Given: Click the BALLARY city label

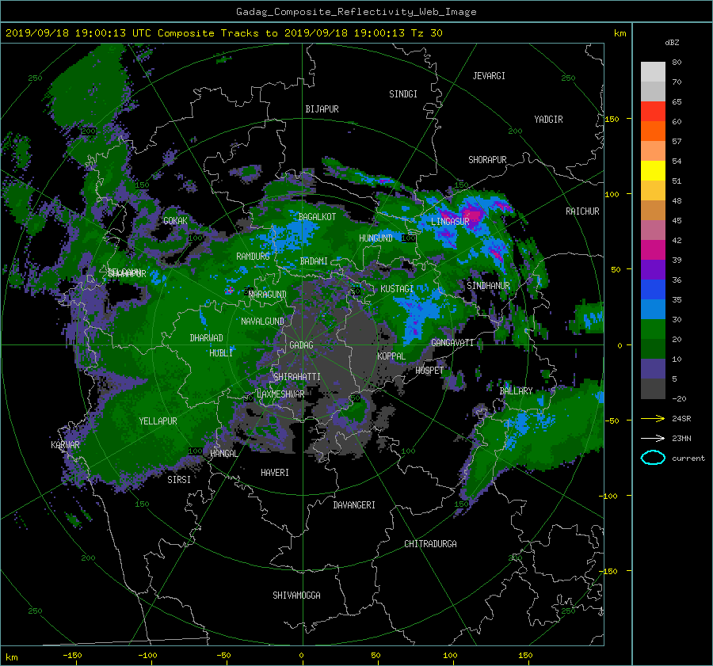Looking at the screenshot, I should coord(516,391).
